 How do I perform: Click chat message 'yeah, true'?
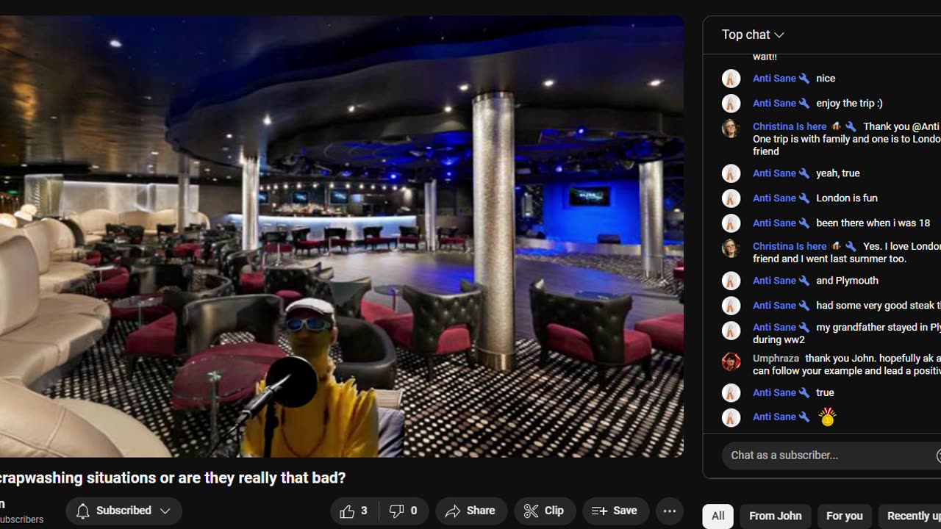click(837, 173)
